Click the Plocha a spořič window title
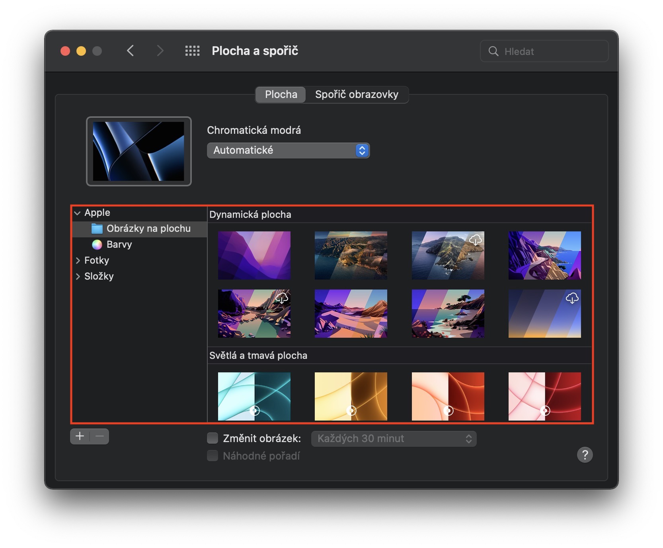This screenshot has height=548, width=663. point(255,51)
